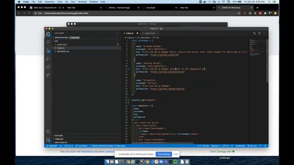The width and height of the screenshot is (294, 165).
Task: Open Trash in the Dock
Action: 187,162
